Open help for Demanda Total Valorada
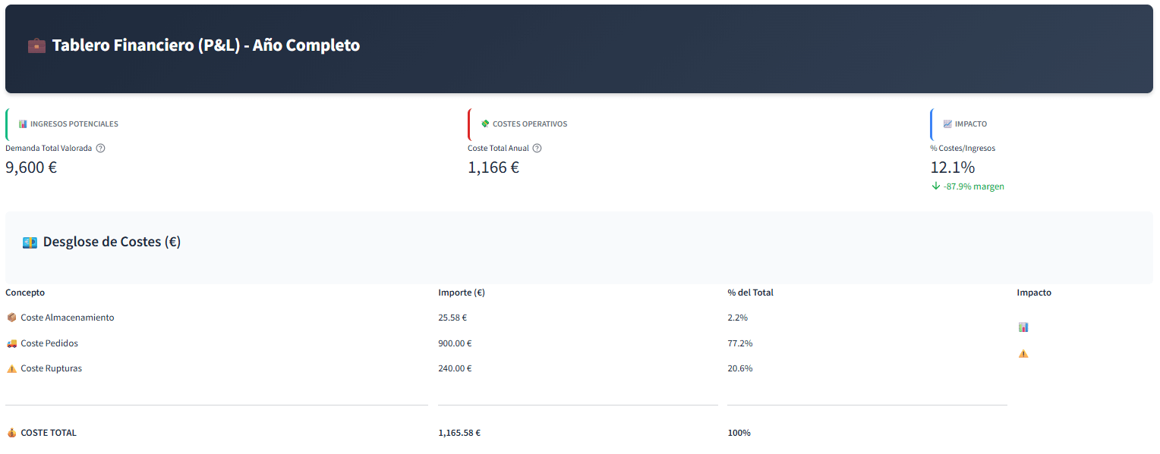 pyautogui.click(x=101, y=148)
